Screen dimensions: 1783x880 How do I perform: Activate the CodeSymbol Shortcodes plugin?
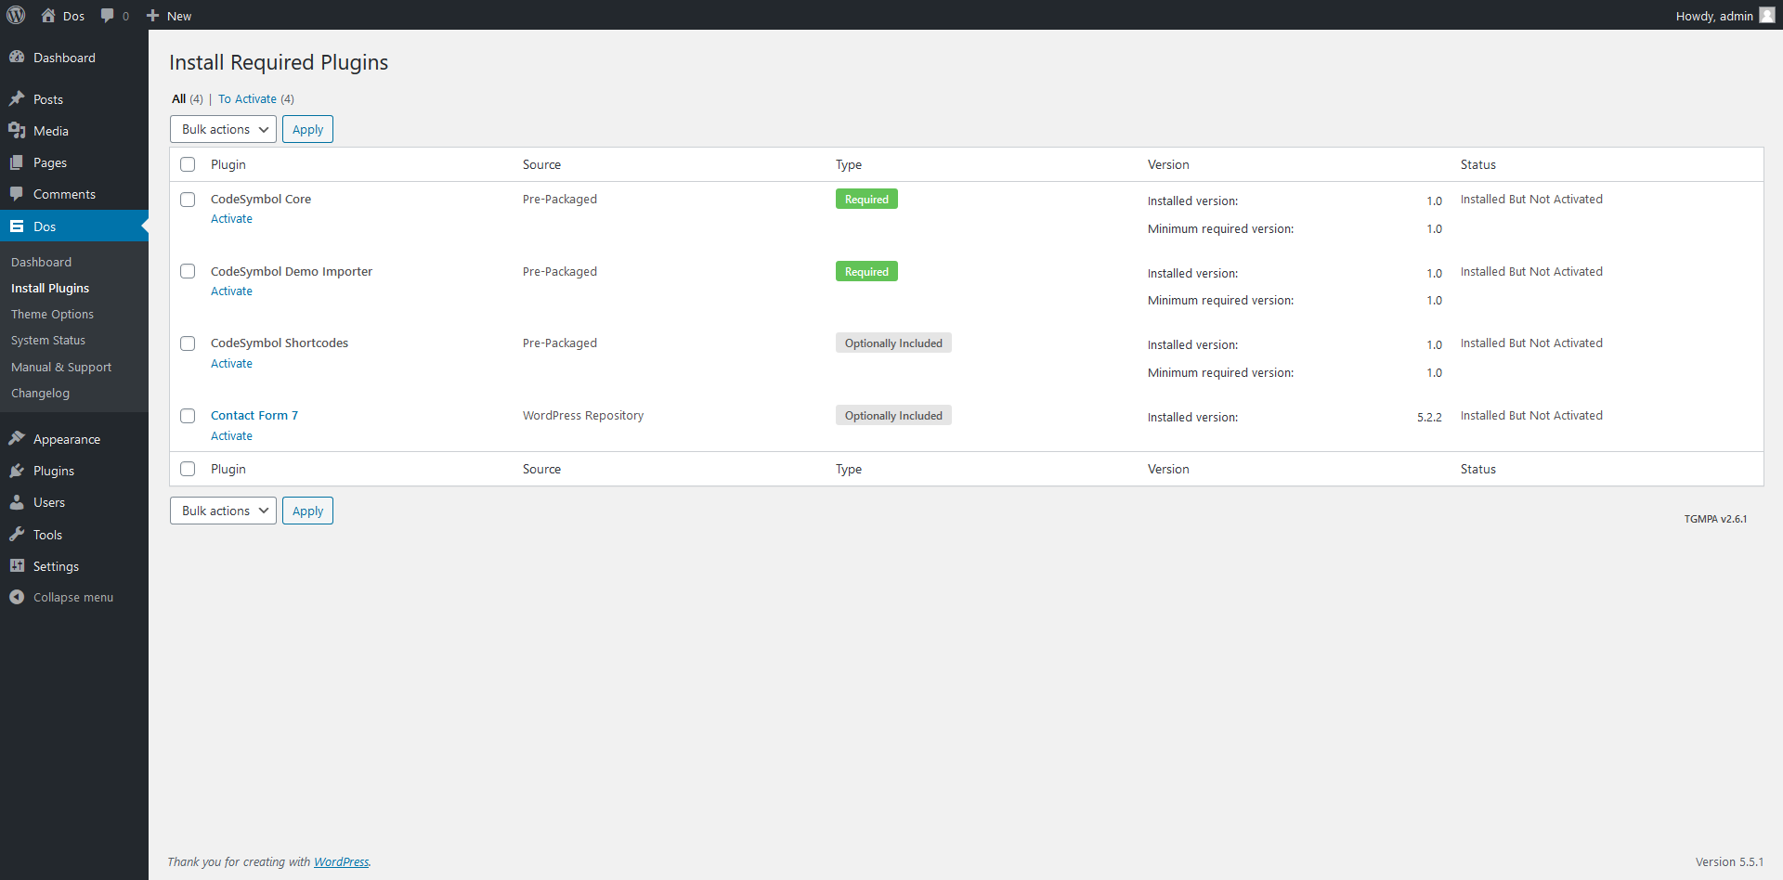click(x=231, y=364)
